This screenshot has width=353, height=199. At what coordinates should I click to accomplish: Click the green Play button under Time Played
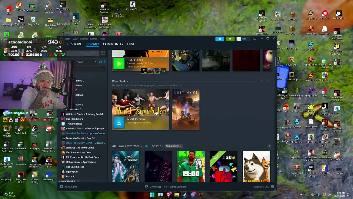119,64
